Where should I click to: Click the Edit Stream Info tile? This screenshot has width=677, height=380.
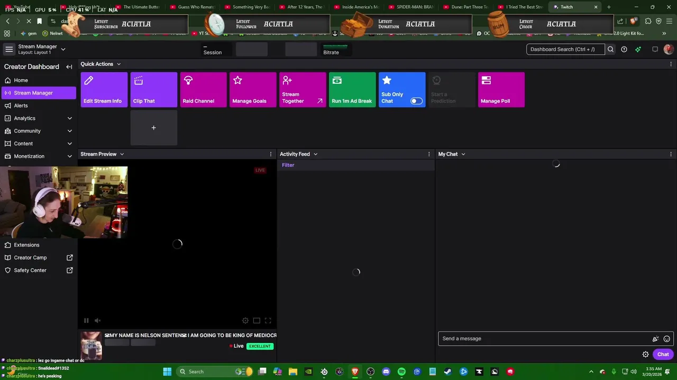104,90
